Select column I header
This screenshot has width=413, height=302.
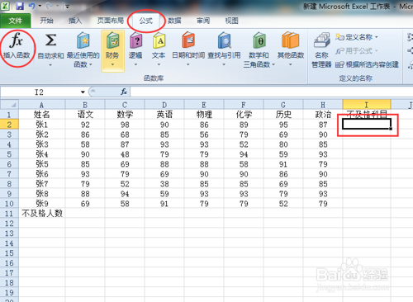(367, 105)
